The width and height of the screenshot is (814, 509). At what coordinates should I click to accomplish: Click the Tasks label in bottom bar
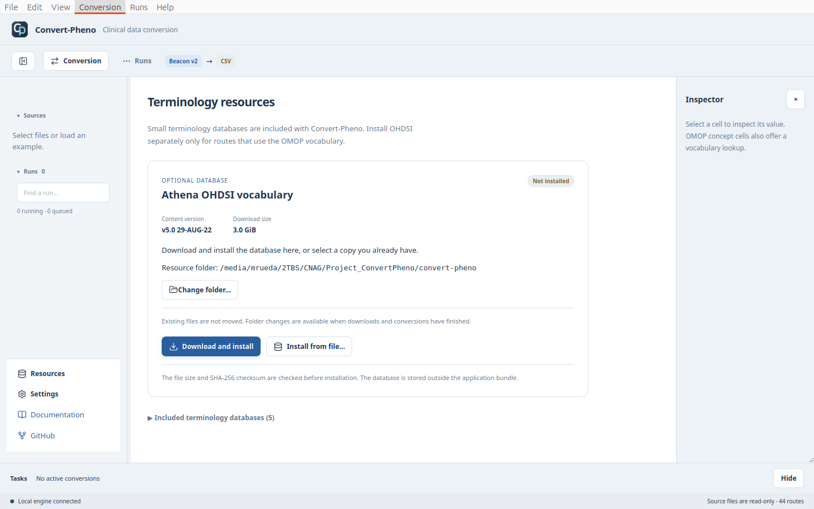pyautogui.click(x=19, y=478)
